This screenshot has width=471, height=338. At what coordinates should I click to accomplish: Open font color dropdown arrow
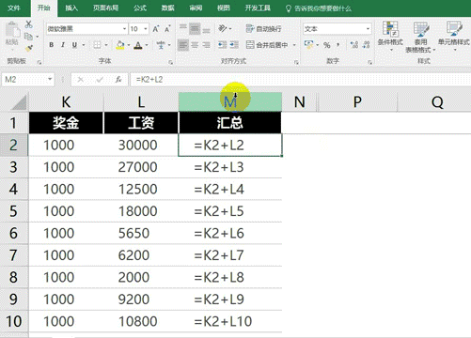tap(147, 45)
